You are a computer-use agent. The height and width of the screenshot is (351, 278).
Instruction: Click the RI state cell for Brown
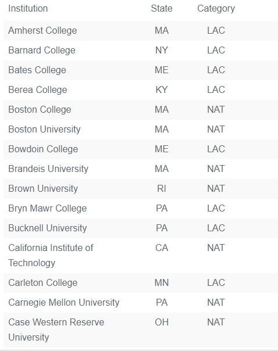[x=162, y=189]
